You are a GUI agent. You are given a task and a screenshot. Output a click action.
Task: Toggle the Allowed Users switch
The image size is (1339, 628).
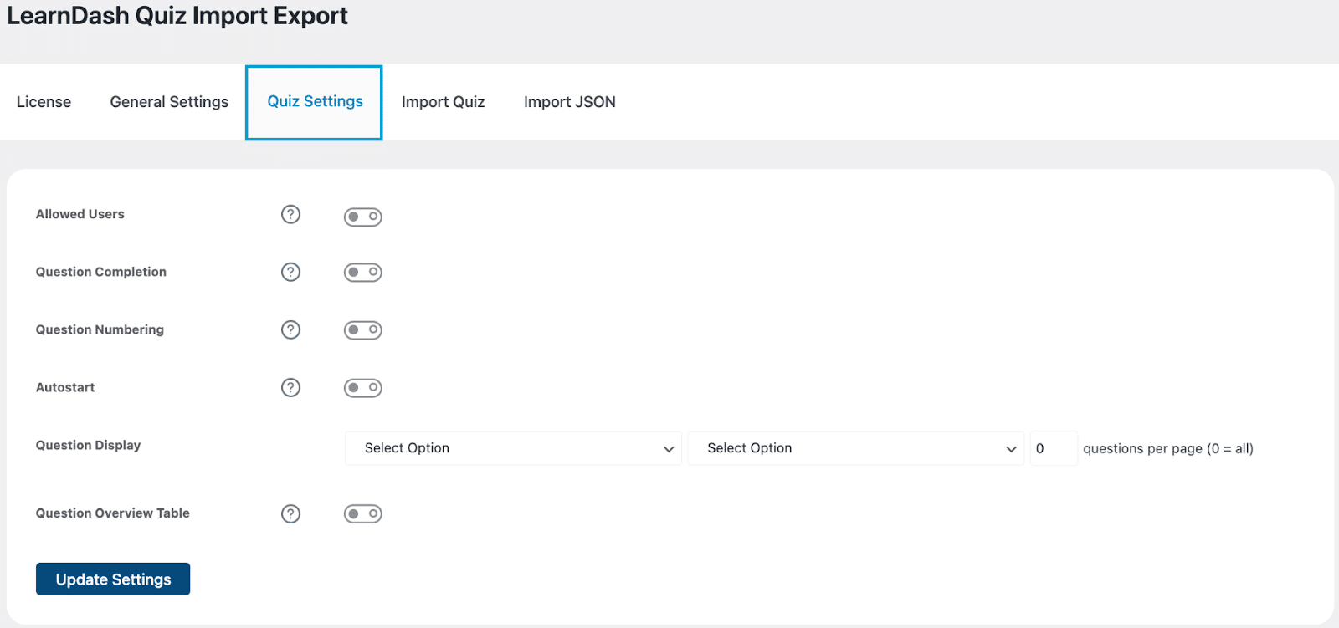(x=363, y=217)
